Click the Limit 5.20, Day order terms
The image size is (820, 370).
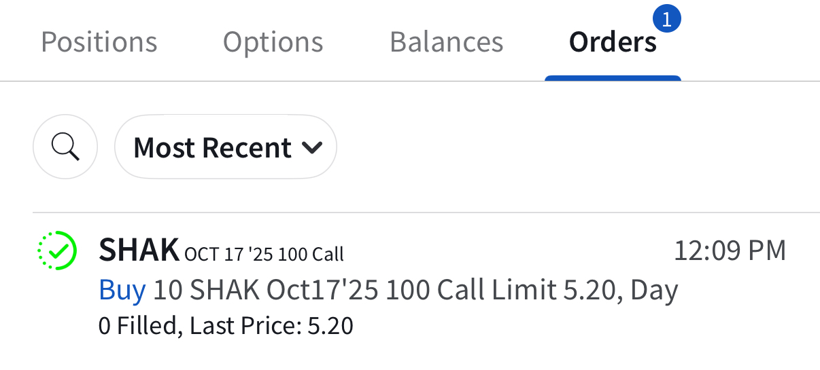pos(585,291)
